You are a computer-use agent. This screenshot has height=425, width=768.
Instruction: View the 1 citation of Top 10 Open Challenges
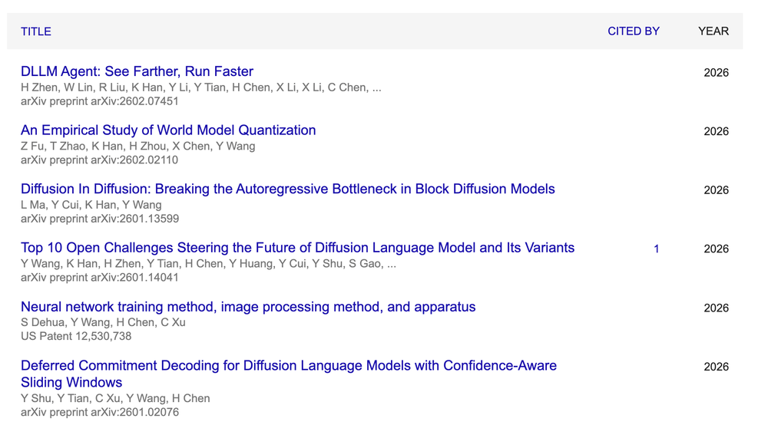click(656, 249)
